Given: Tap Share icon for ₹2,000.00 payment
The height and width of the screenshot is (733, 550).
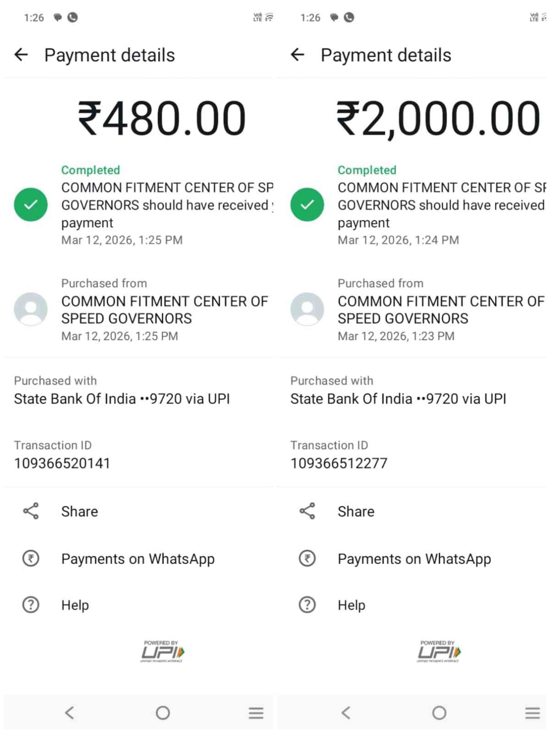Looking at the screenshot, I should (307, 511).
